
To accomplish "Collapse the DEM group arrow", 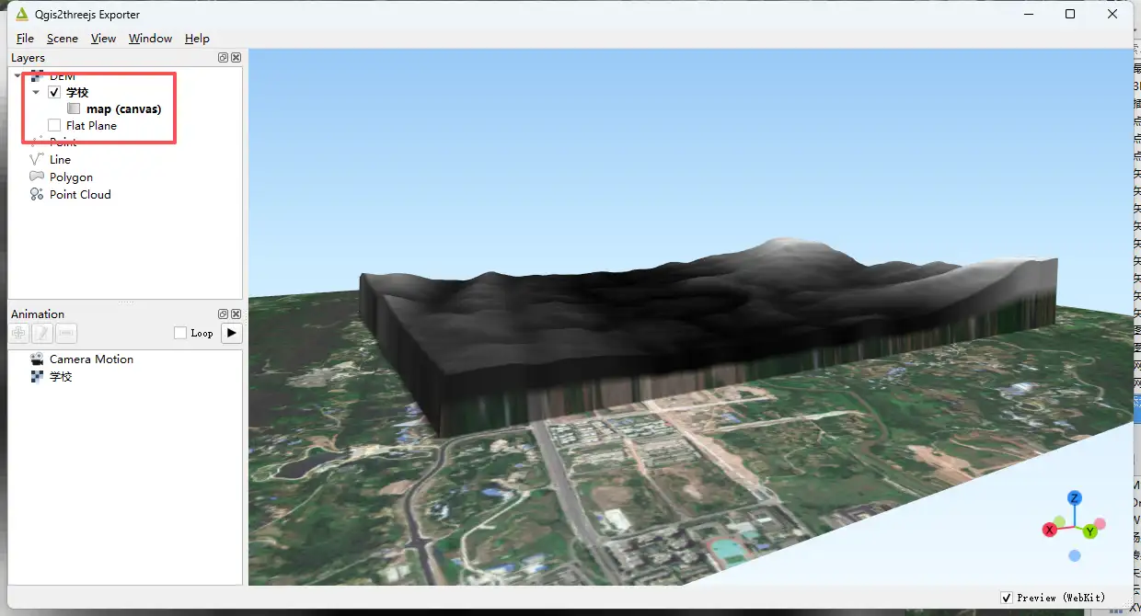I will pos(17,76).
